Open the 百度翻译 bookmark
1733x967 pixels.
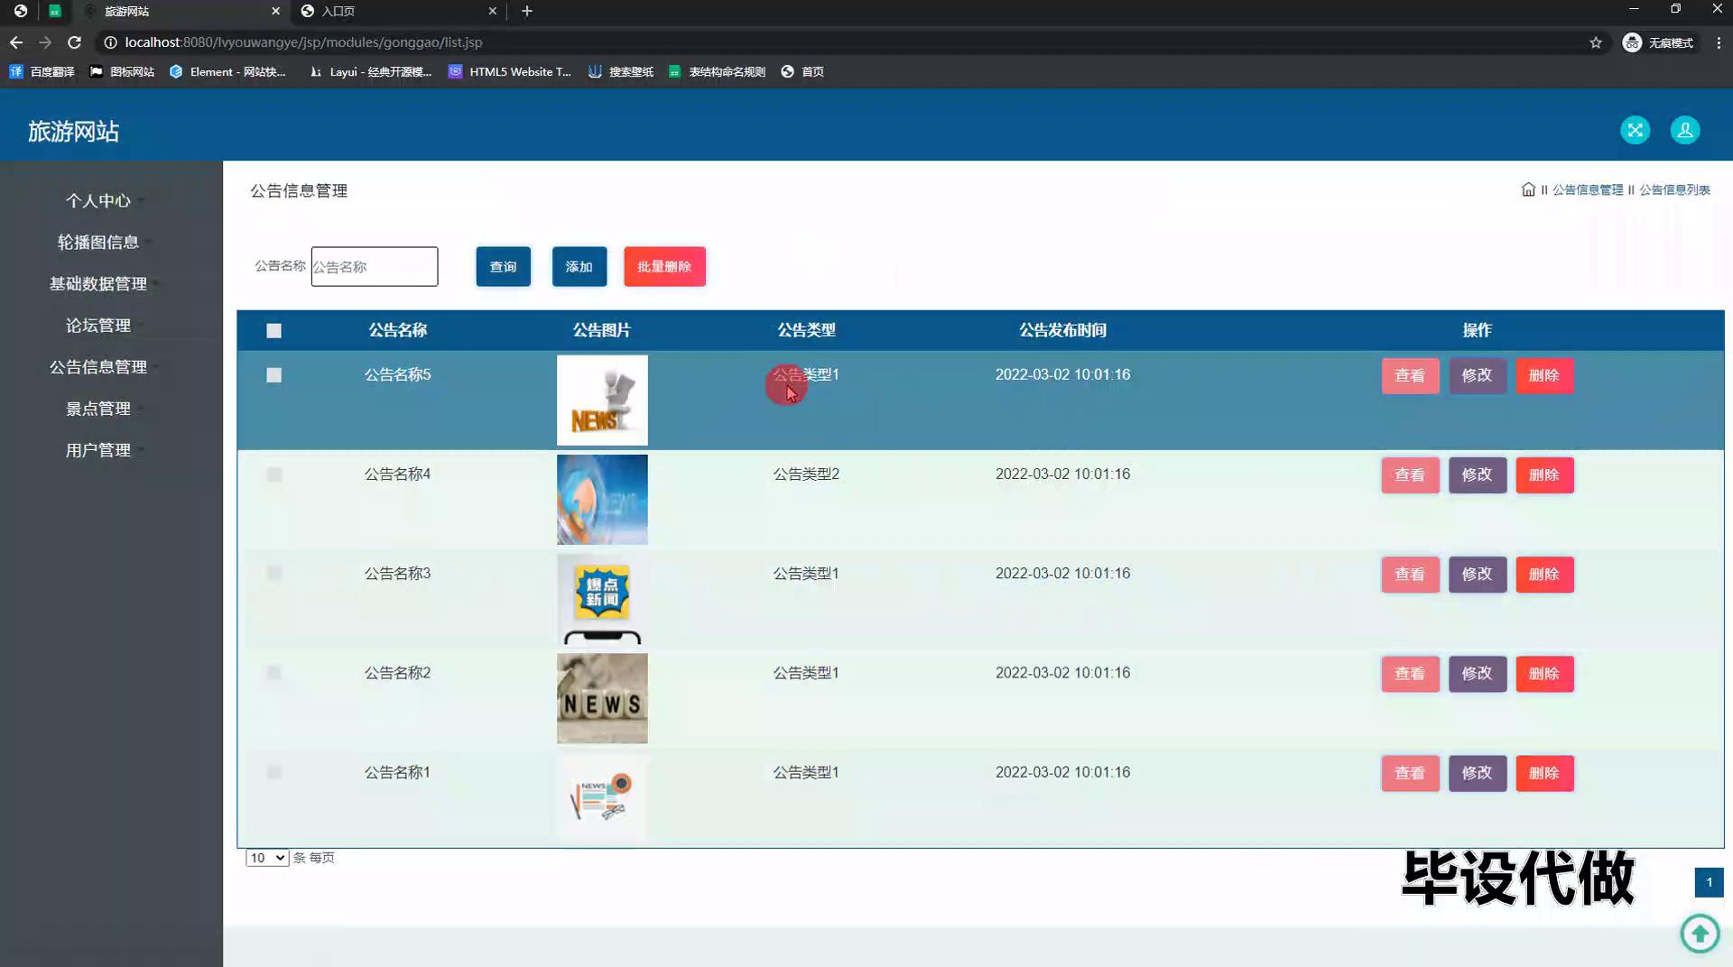point(42,71)
